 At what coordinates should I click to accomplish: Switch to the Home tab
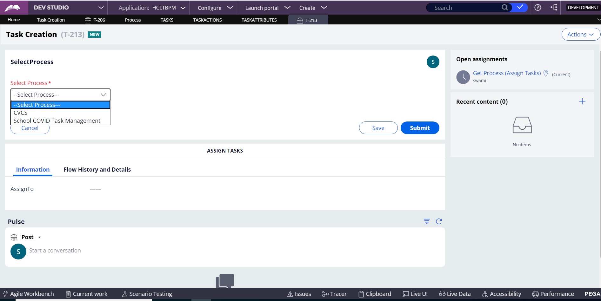point(14,20)
